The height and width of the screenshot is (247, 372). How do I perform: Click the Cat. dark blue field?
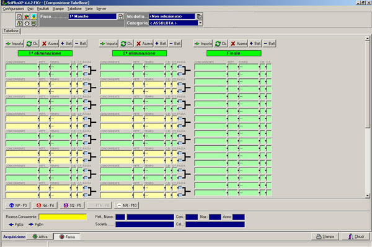pos(215,225)
